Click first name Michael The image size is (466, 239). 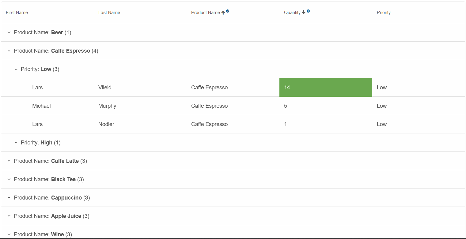(41, 106)
